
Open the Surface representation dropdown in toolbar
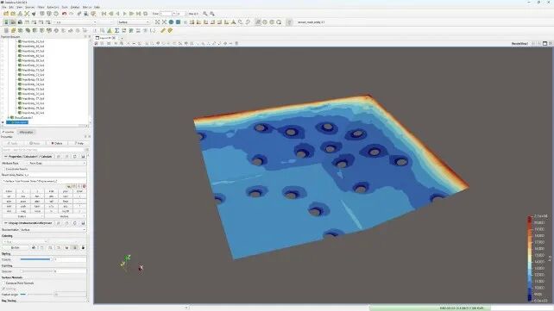(x=134, y=22)
